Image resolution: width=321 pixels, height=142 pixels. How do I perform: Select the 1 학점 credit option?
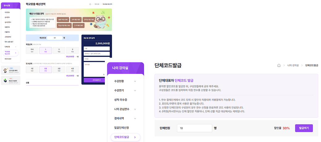45,50
